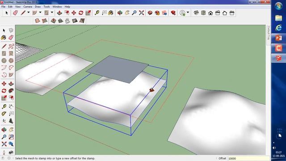Screen dimensions: 286x161
Task: Select the Rectangle shape tool in top toolbar
Action: point(46,13)
